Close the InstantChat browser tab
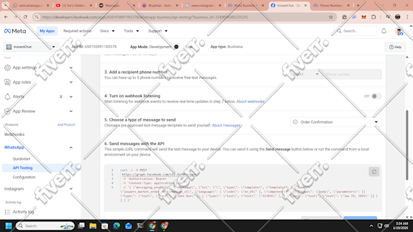Screen dimensions: 413x232 click(x=305, y=5)
